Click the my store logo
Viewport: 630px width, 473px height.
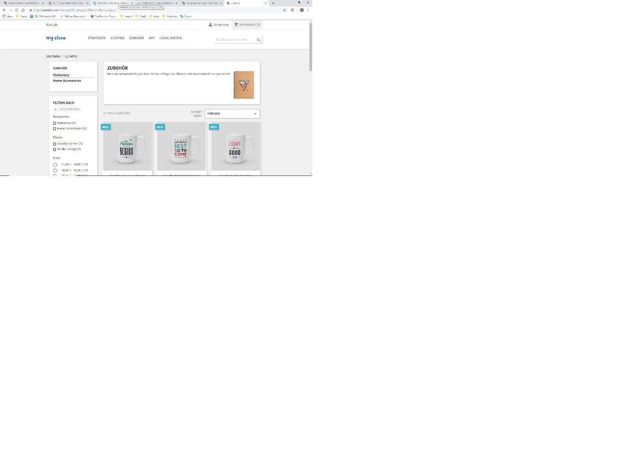tap(56, 38)
